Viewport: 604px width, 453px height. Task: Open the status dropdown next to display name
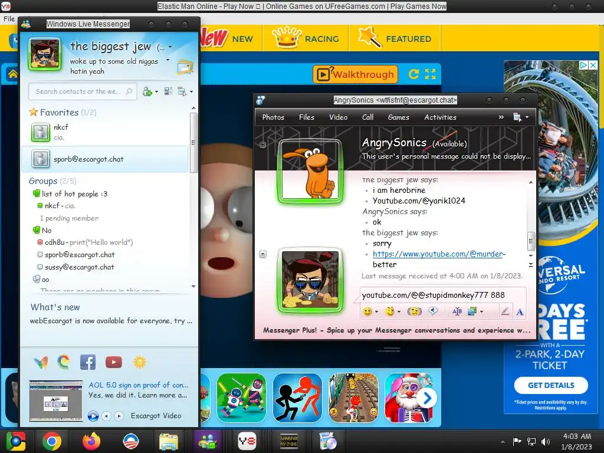pyautogui.click(x=170, y=47)
